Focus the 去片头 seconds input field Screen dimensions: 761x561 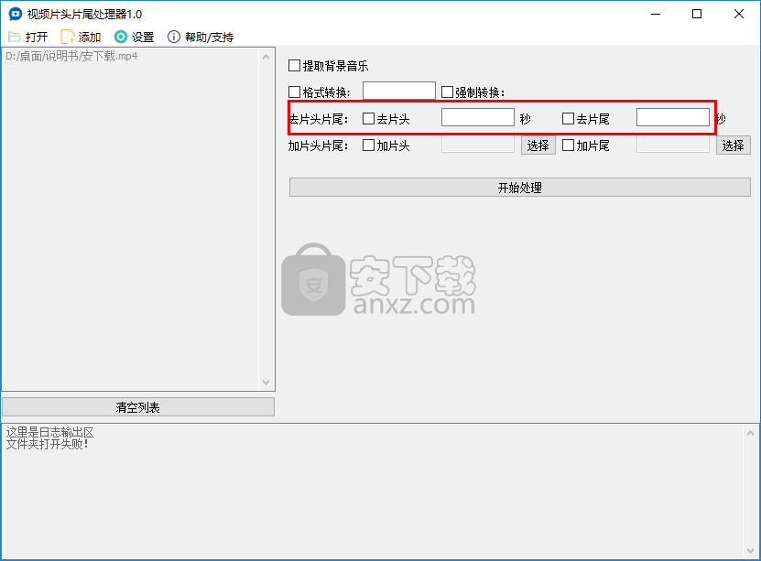(x=477, y=117)
